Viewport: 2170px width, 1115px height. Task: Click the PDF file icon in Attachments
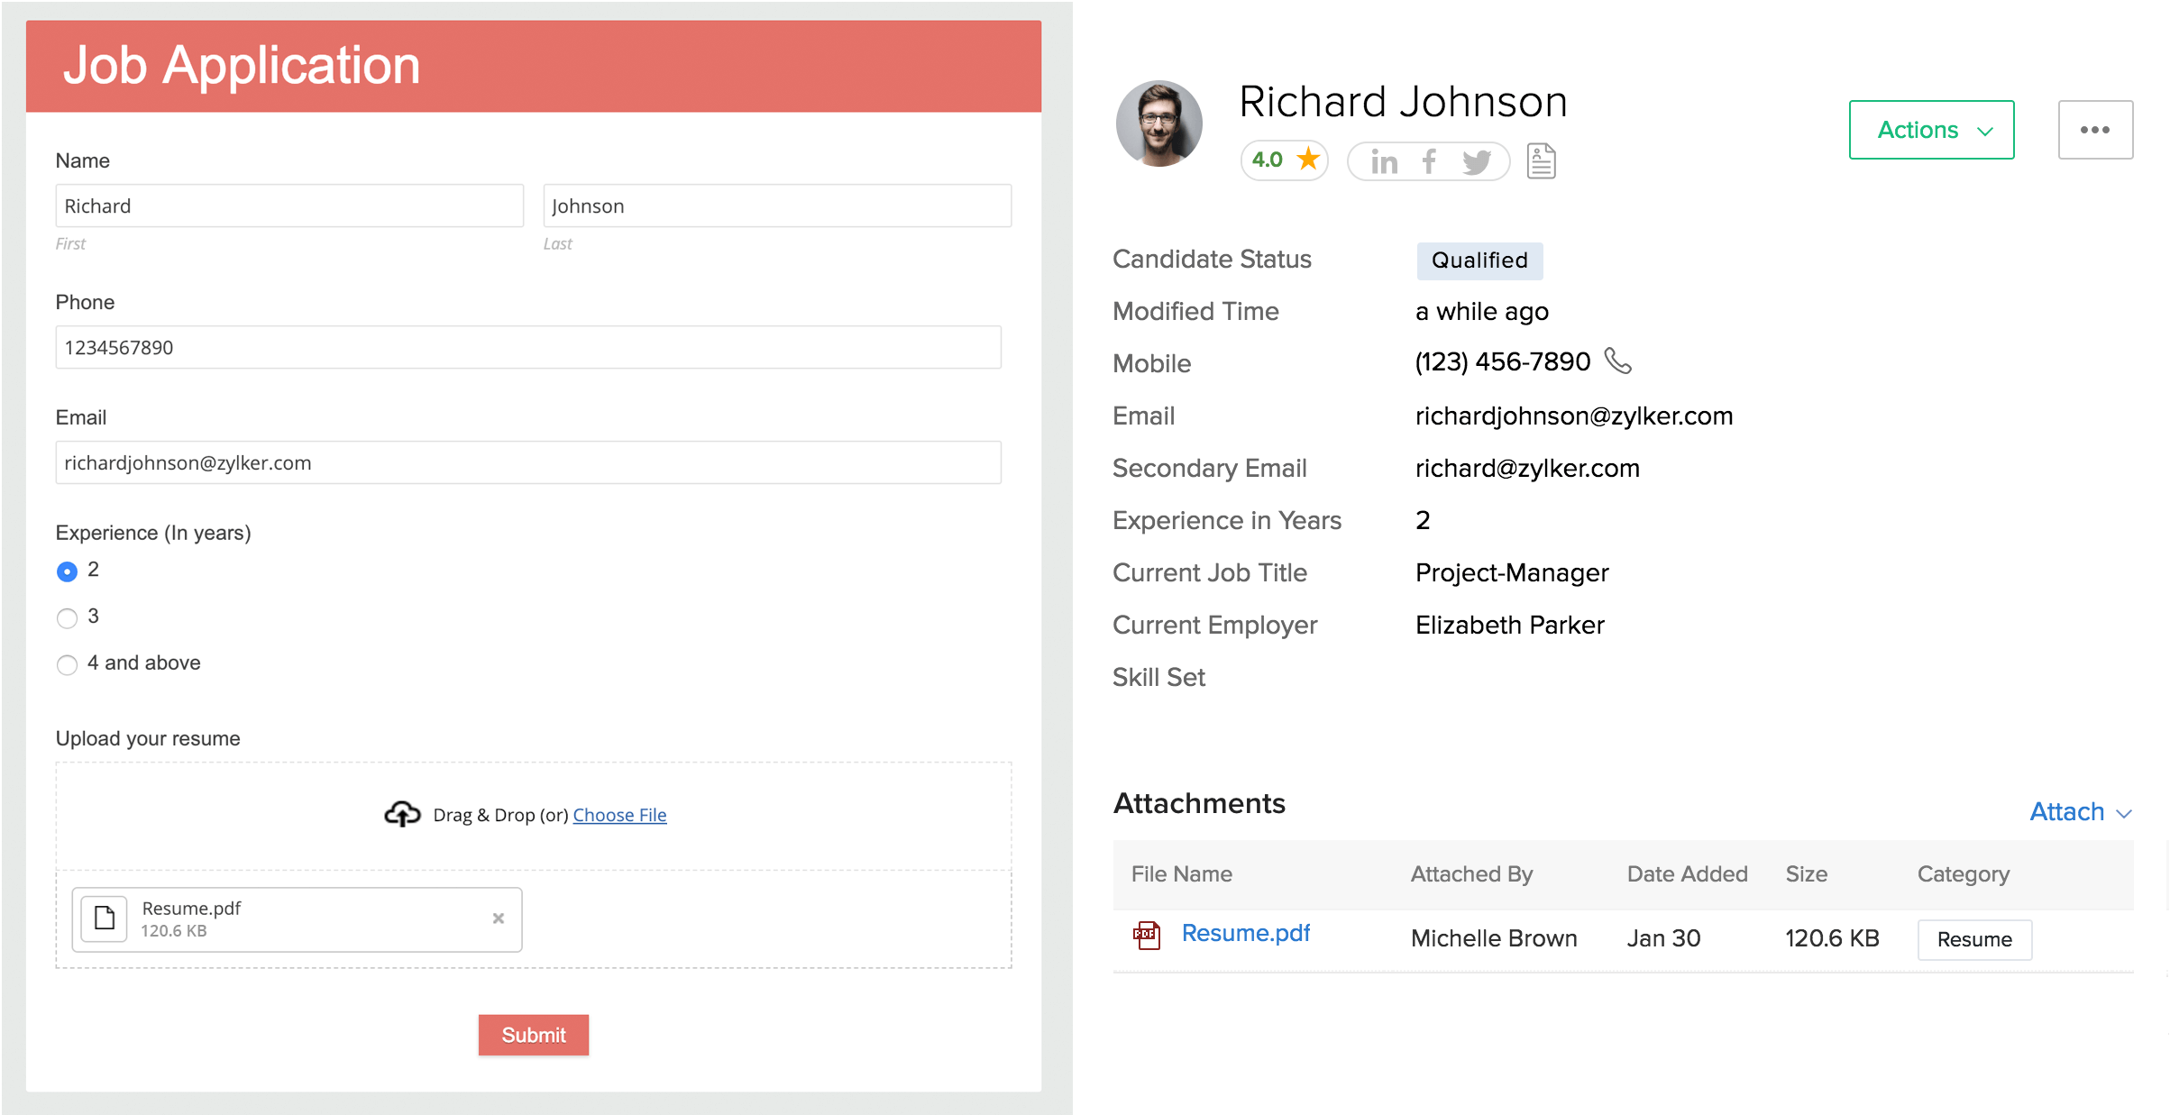click(x=1146, y=935)
